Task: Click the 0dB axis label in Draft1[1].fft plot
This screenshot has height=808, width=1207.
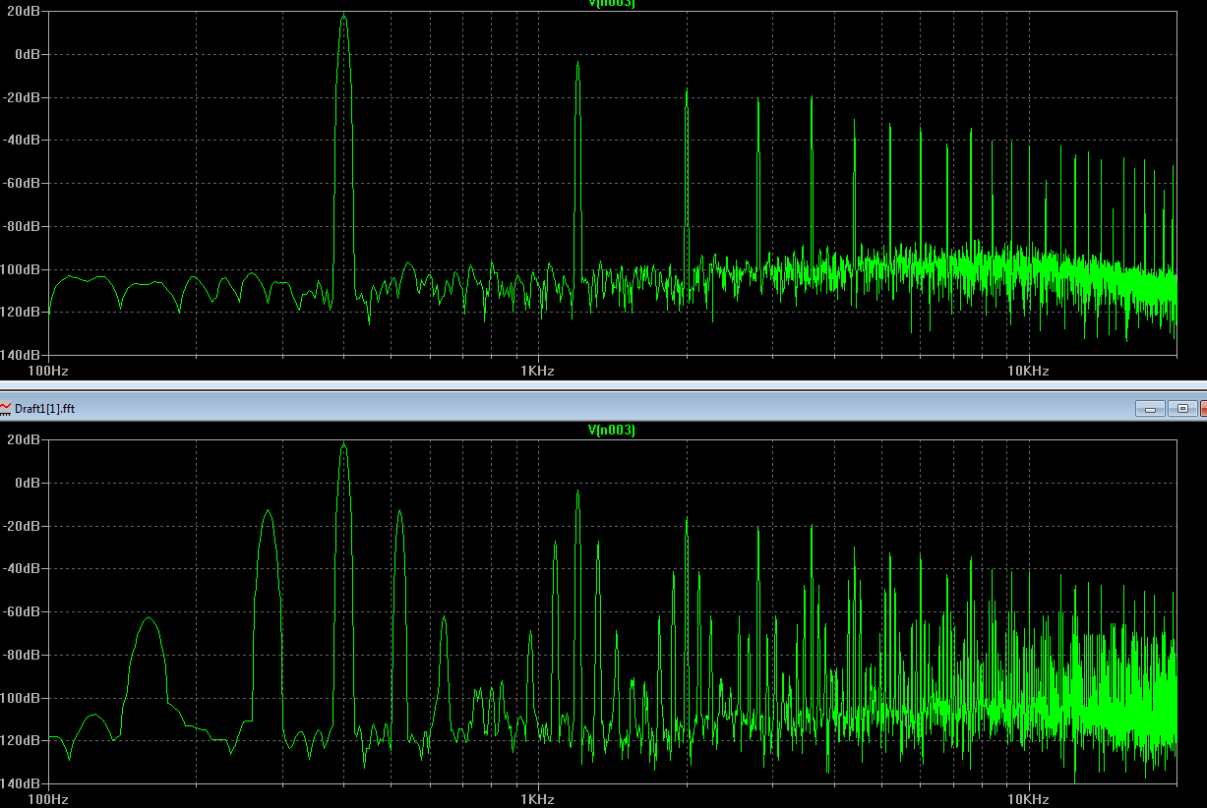Action: tap(30, 483)
